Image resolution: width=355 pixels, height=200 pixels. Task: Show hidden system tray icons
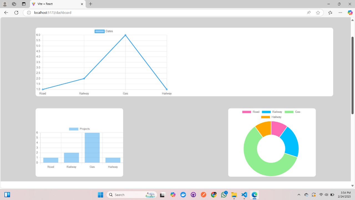click(x=299, y=195)
